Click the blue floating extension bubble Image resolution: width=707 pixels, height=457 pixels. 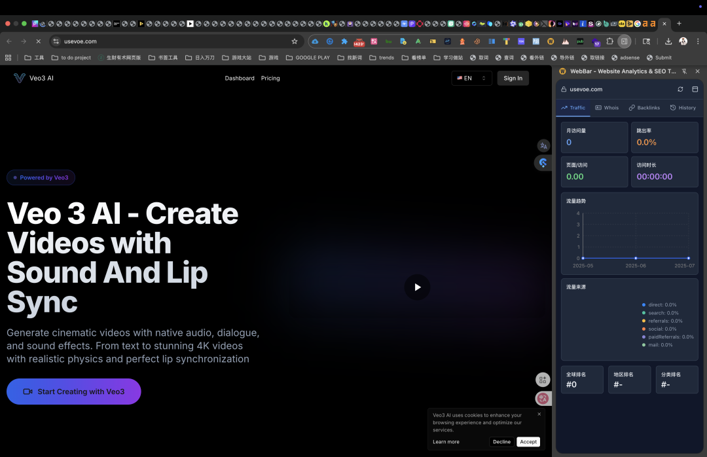543,163
